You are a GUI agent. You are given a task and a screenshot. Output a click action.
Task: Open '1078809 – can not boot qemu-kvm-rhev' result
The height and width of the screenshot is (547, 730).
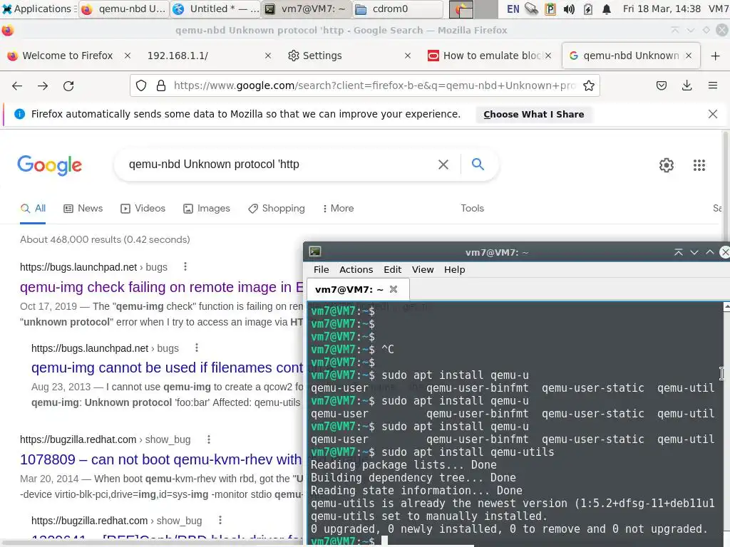click(x=160, y=459)
